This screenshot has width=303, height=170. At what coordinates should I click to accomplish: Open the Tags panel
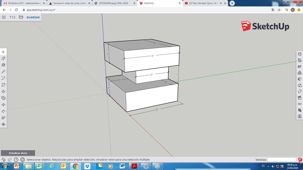tap(299, 91)
